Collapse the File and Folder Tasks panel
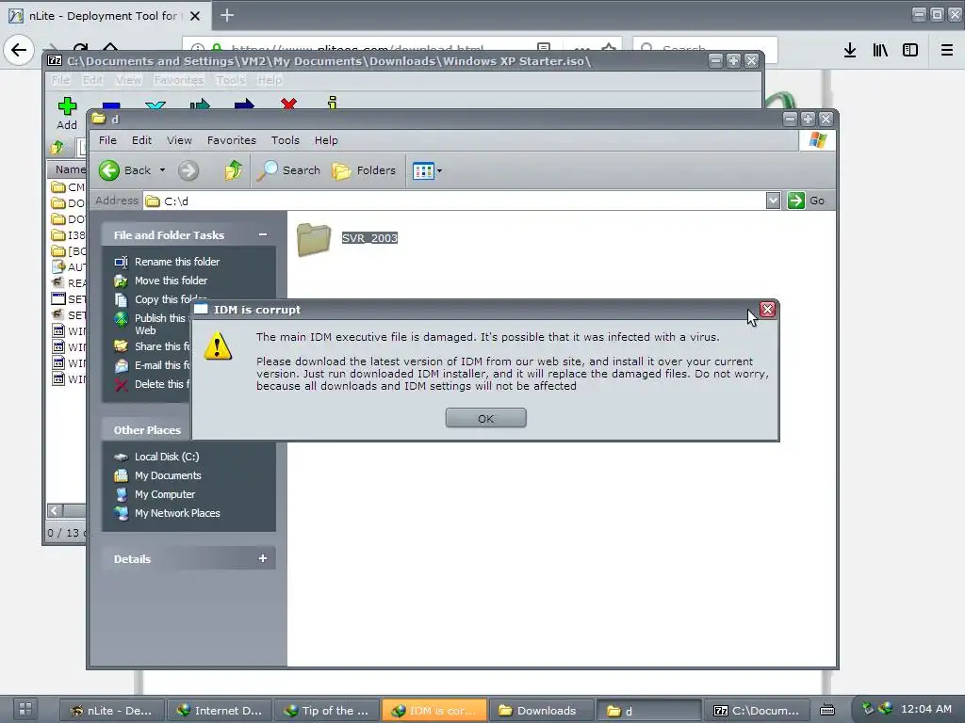The height and width of the screenshot is (723, 965). (x=263, y=234)
